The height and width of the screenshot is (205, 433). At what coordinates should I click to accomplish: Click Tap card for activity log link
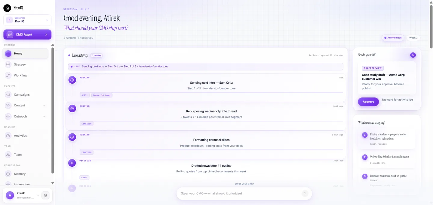click(x=397, y=102)
